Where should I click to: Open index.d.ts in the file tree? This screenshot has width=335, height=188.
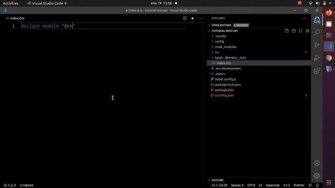(224, 63)
